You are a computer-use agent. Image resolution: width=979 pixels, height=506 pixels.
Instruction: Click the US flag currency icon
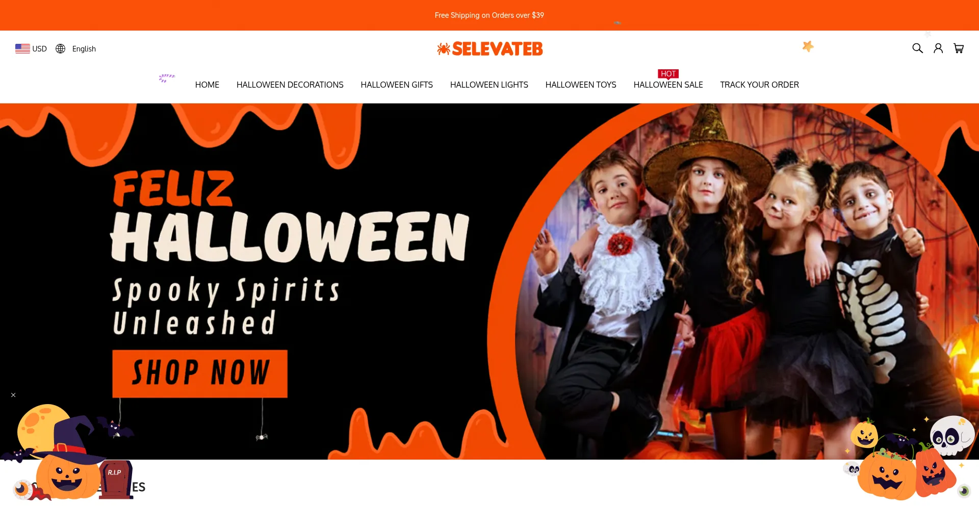22,49
